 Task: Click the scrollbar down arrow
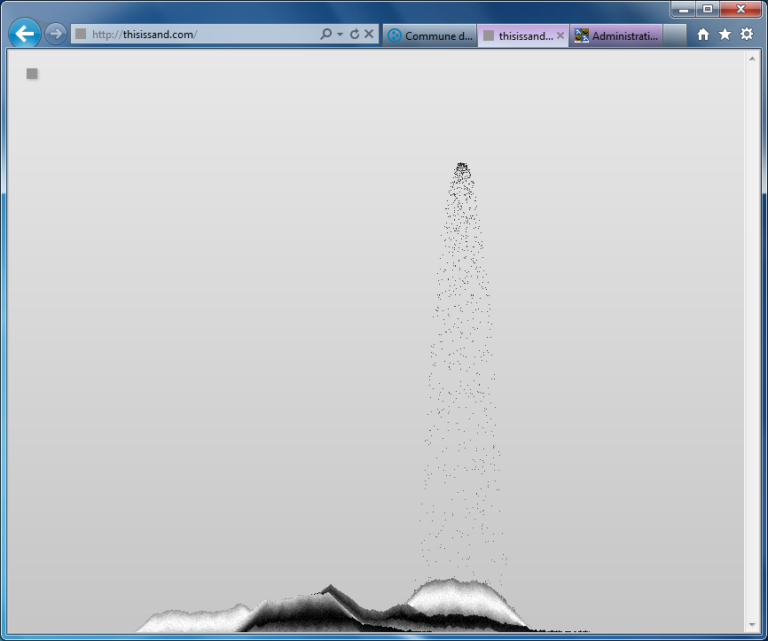[x=752, y=625]
